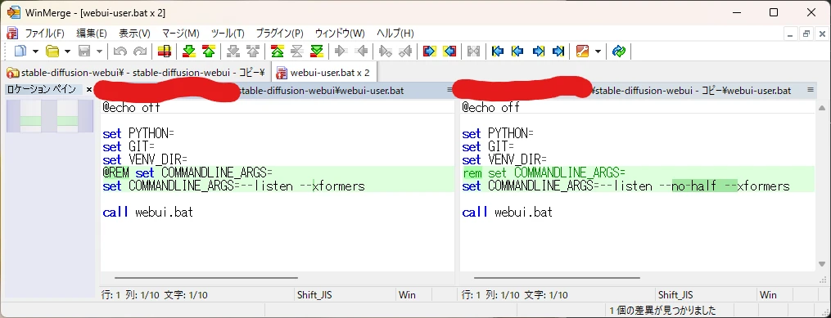Select the line difference highlight icon
The width and height of the screenshot is (831, 318).
pos(165,52)
